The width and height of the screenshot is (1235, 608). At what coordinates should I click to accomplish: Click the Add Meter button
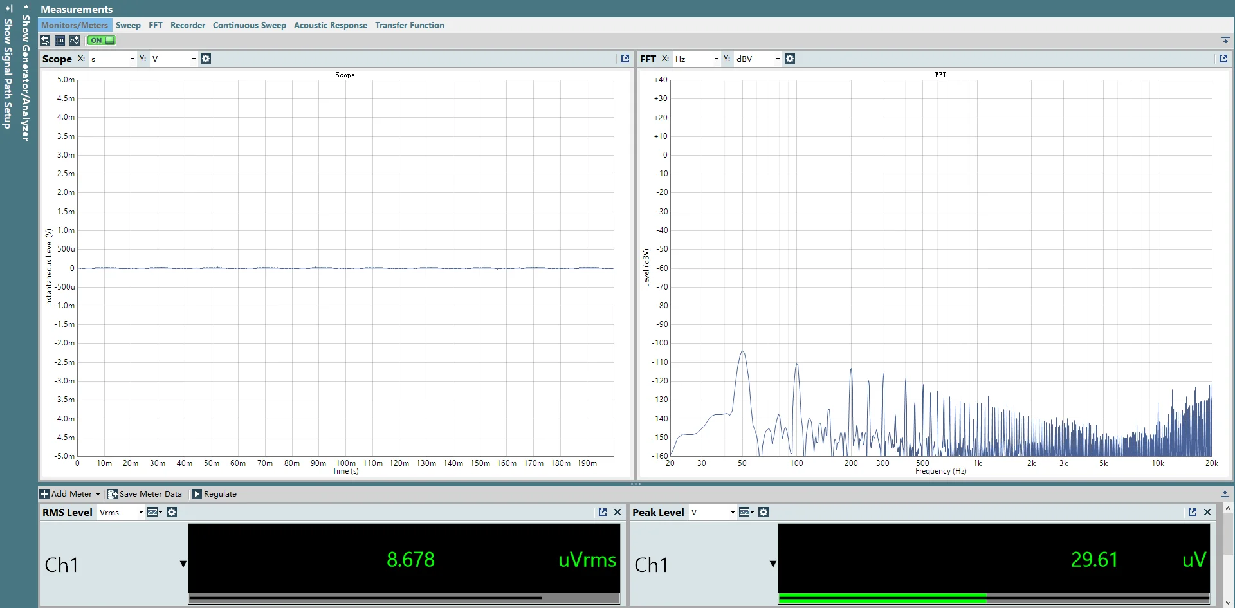pyautogui.click(x=70, y=494)
